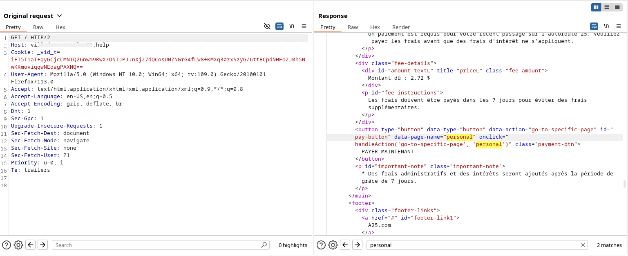628x256 pixels.
Task: Select top-bottom split layout
Action: pos(607,7)
